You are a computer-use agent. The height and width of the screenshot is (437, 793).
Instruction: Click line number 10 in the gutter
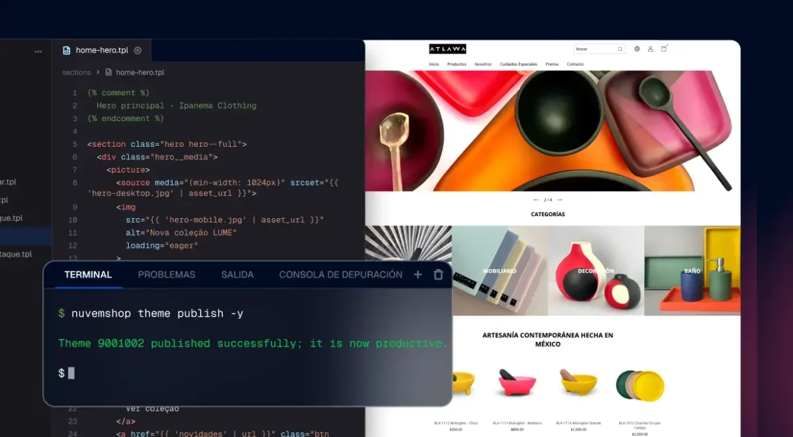(73, 220)
